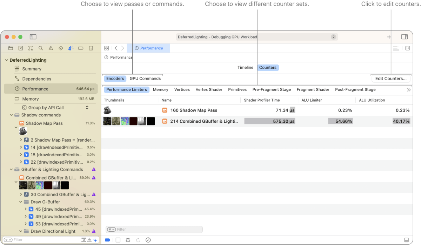
Task: Switch to GPU Commands view
Action: [x=145, y=79]
